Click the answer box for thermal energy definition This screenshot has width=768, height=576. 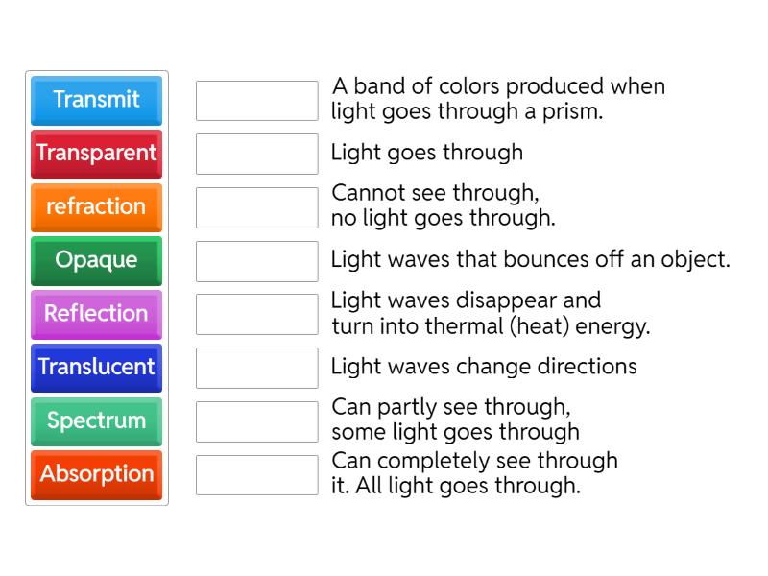[x=256, y=313]
